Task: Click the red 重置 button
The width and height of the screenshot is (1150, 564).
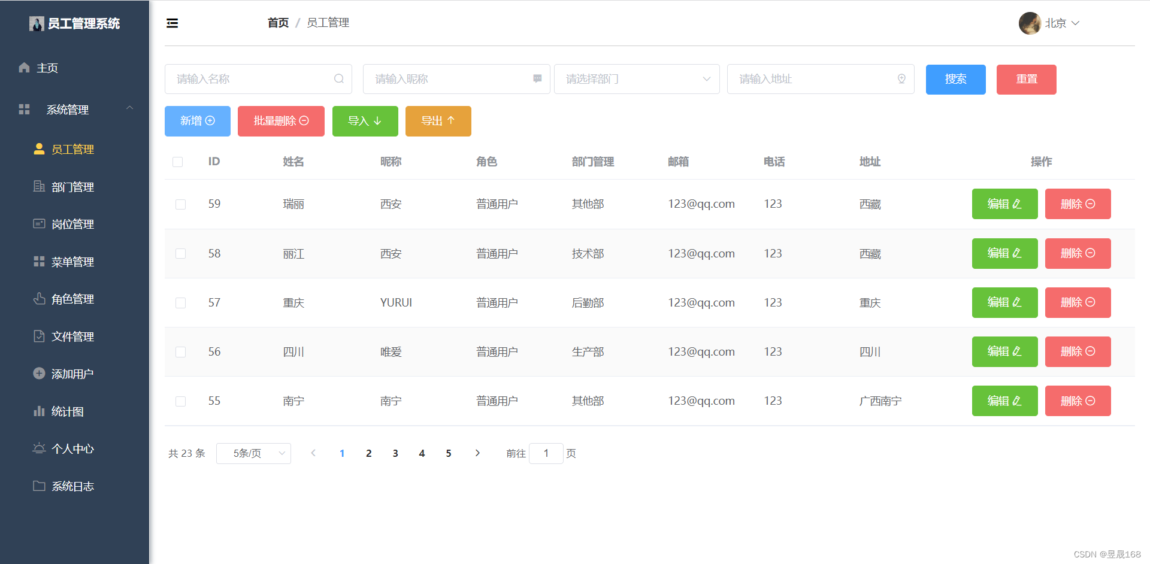Action: click(1027, 80)
